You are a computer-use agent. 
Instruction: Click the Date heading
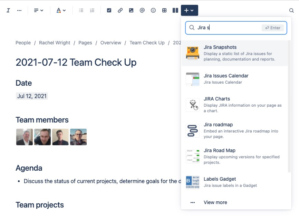[23, 83]
